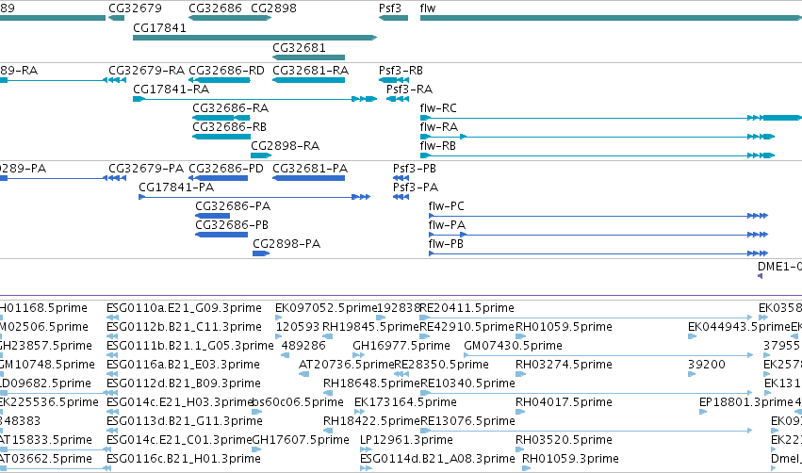Select EST RE42910.5prime
The height and width of the screenshot is (473, 802).
pyautogui.click(x=467, y=327)
